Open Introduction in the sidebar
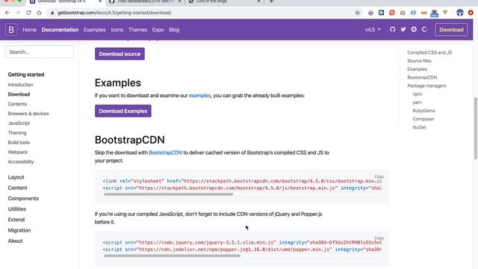The width and height of the screenshot is (478, 269). click(x=20, y=84)
